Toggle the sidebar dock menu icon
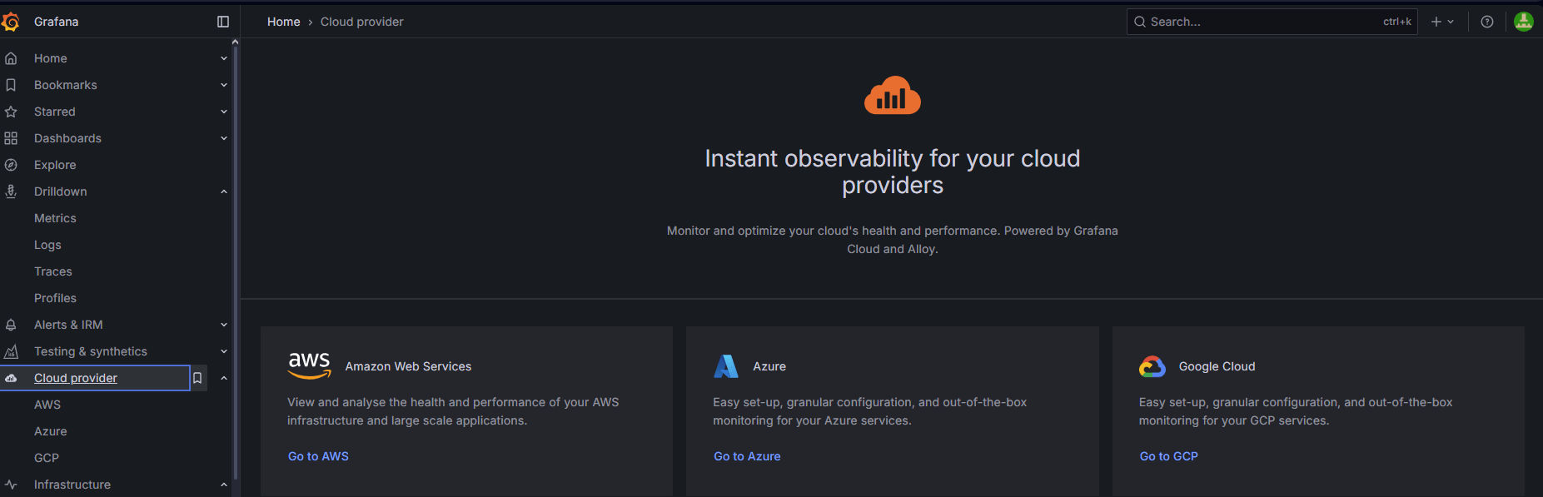Viewport: 1543px width, 497px height. [223, 22]
